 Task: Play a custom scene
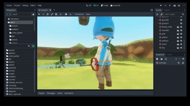pos(179,5)
